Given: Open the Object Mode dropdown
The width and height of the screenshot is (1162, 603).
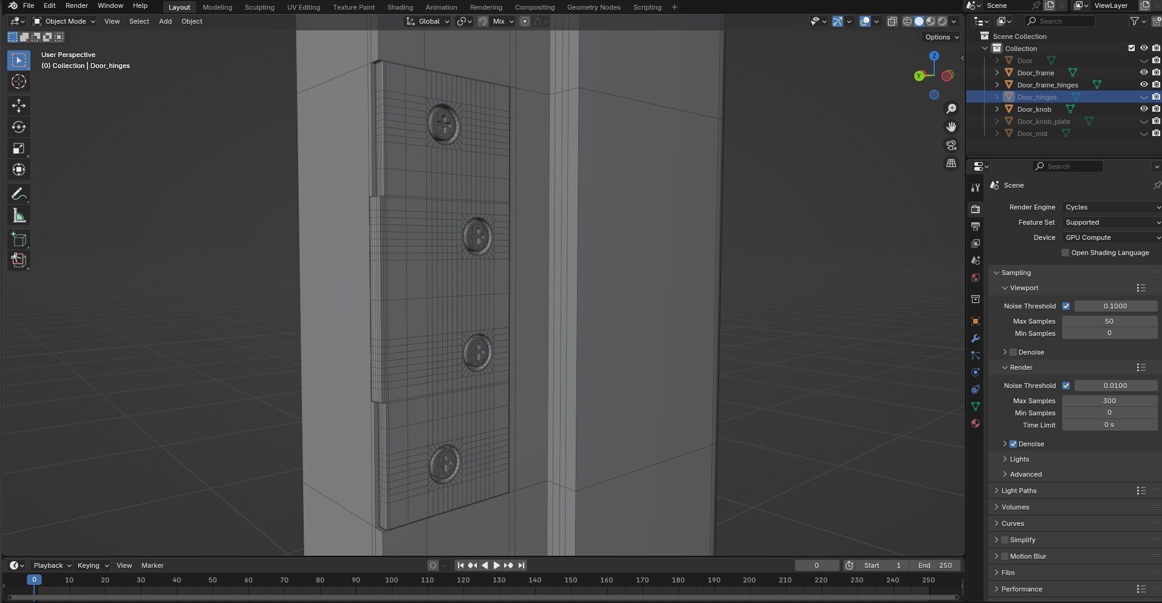Looking at the screenshot, I should 64,21.
